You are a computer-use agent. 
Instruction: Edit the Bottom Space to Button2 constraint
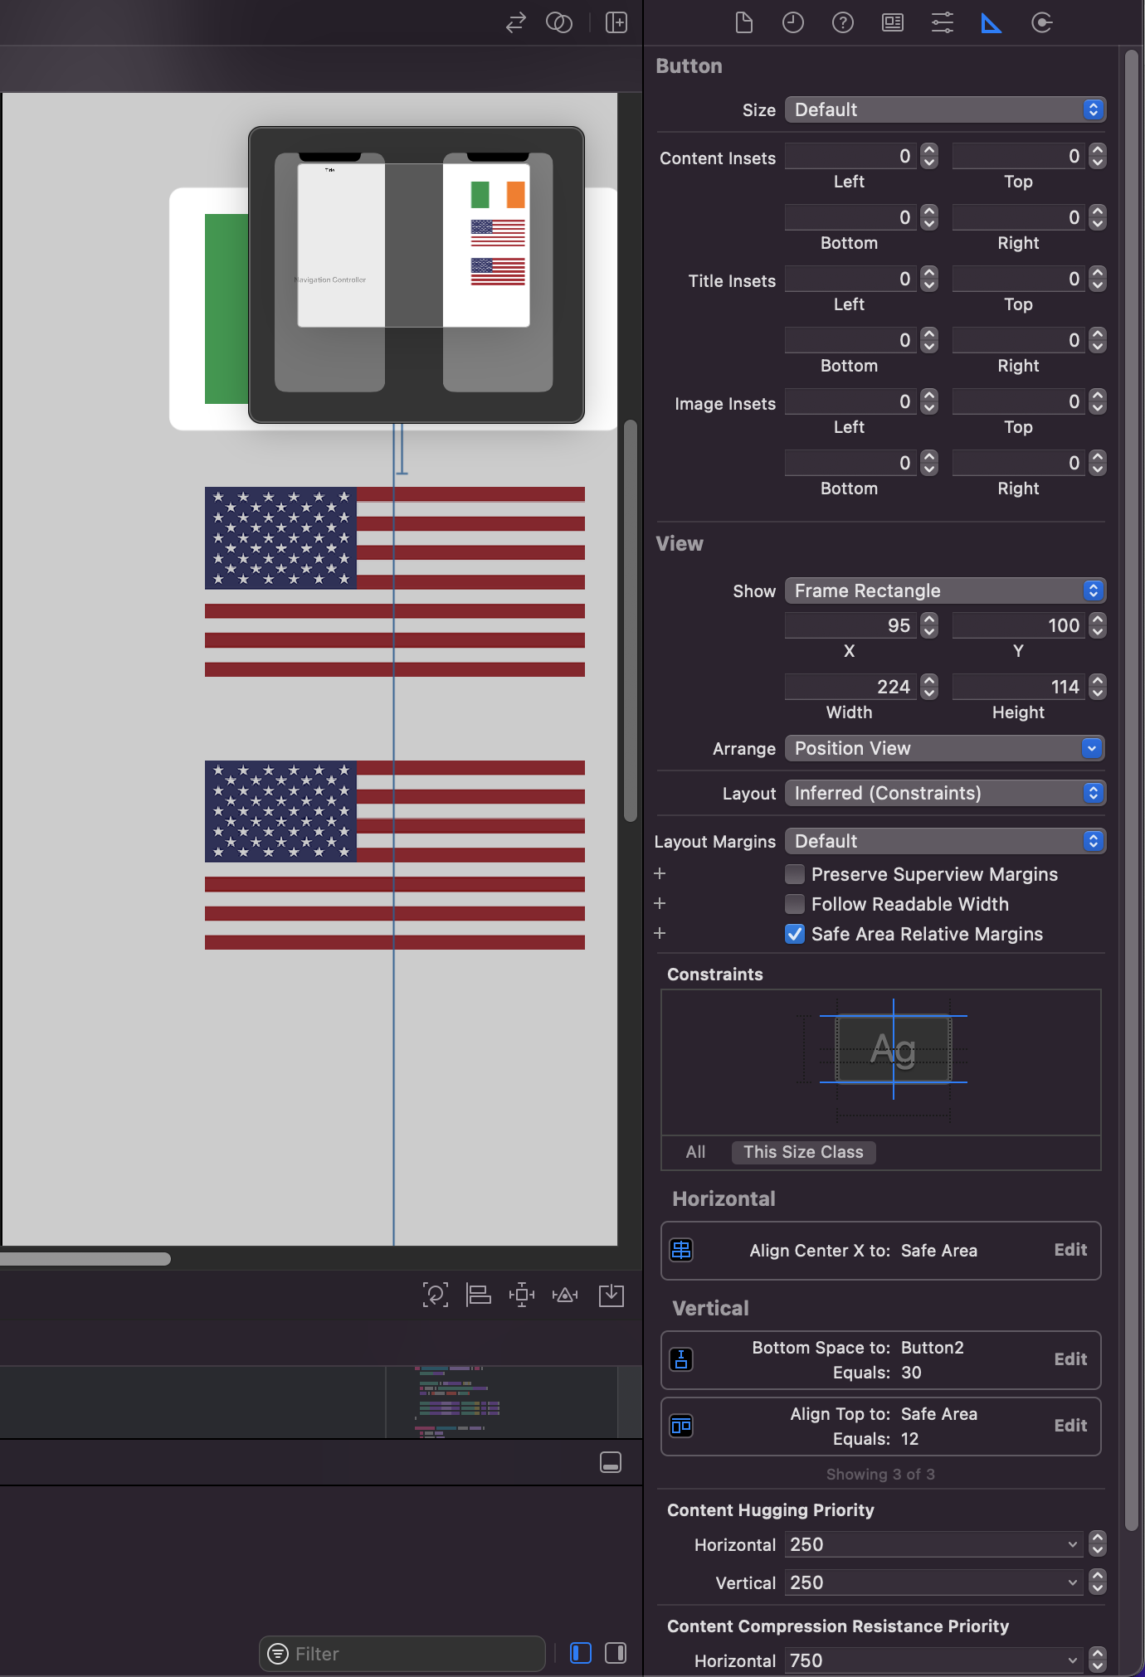(1070, 1359)
